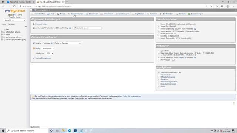
Task: Click the phpMyAdmin logo
Action: [15, 11]
